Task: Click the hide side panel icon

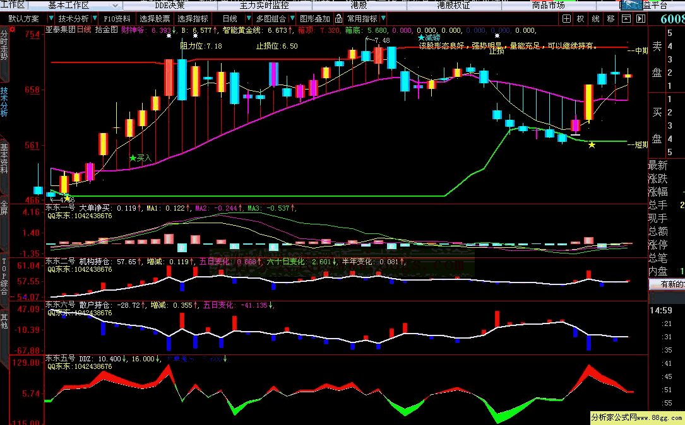Action: (641, 19)
